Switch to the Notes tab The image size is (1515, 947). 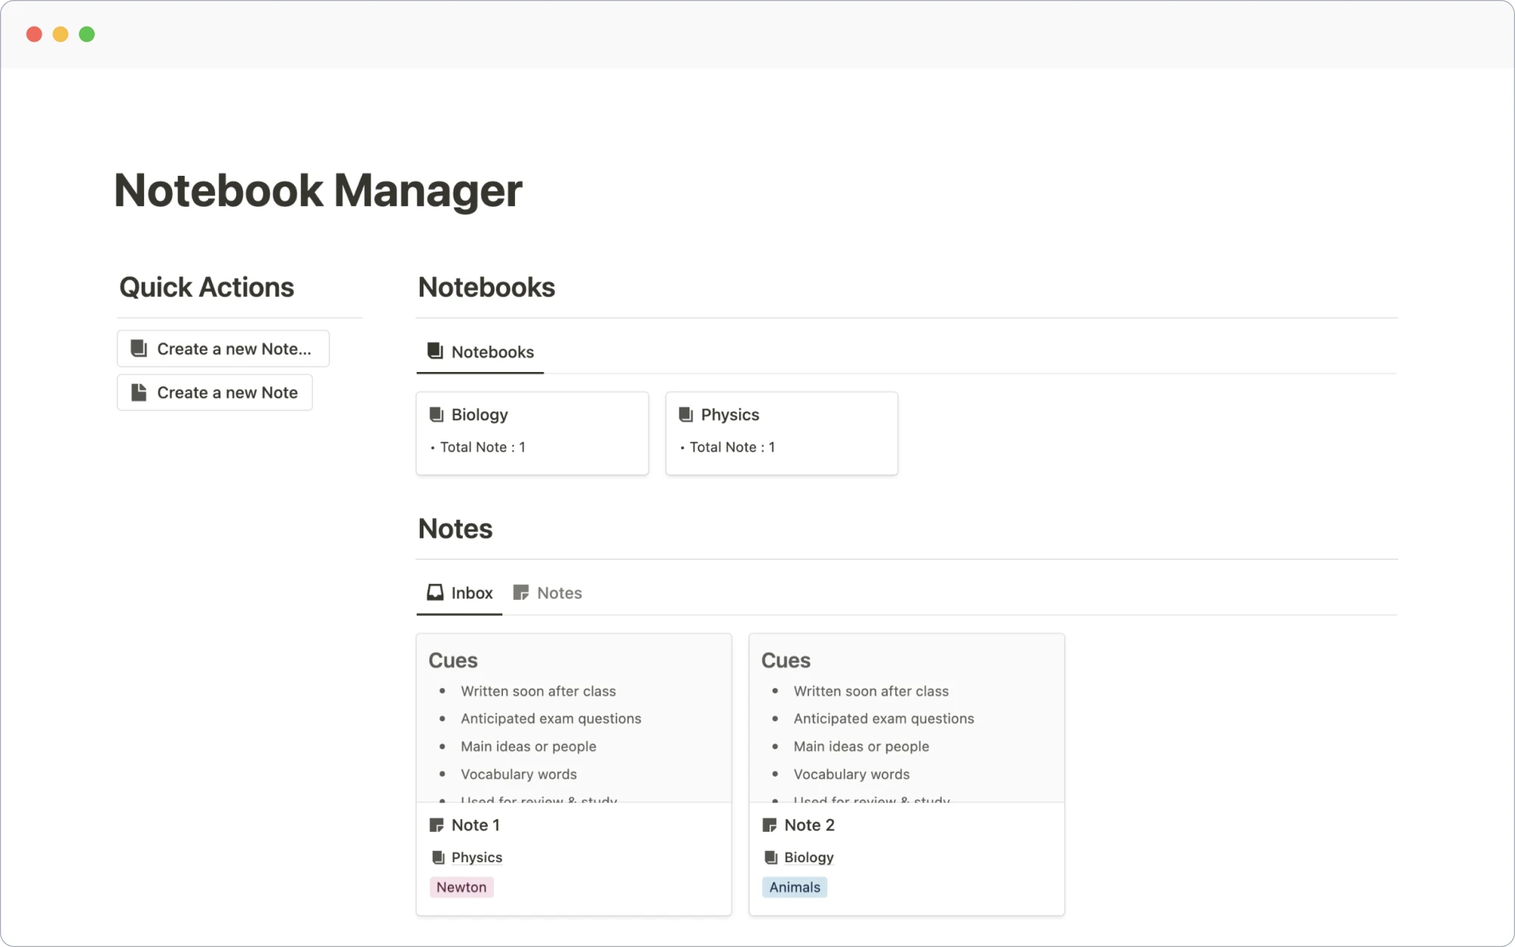point(558,592)
